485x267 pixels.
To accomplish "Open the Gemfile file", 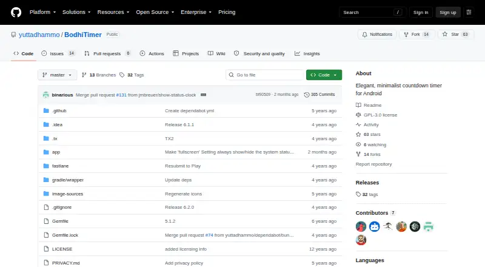I will tap(60, 221).
